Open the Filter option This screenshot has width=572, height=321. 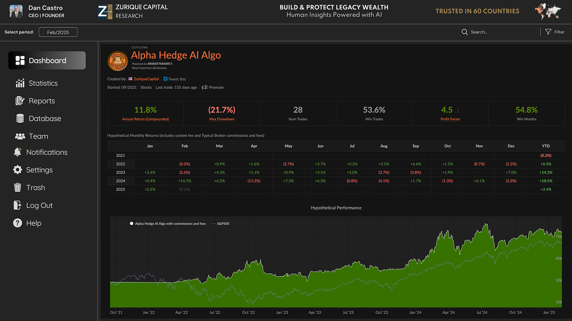click(x=555, y=32)
